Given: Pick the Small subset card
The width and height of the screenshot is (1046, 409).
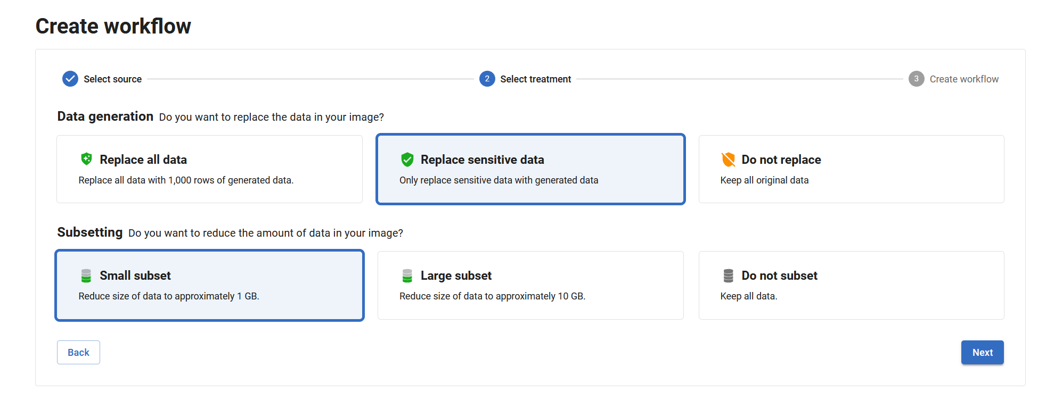Looking at the screenshot, I should (209, 285).
